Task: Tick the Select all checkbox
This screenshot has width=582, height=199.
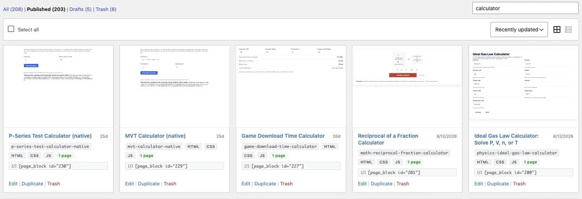Action: [x=11, y=30]
